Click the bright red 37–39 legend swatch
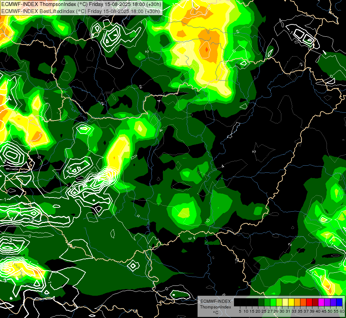This screenshot has height=318, width=346. tap(309, 302)
